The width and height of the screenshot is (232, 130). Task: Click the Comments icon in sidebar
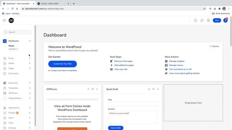click(x=5, y=73)
